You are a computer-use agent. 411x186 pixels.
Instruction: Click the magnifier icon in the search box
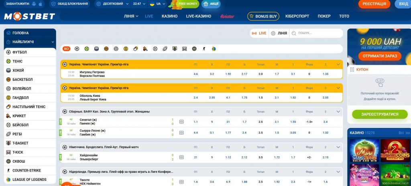pyautogui.click(x=294, y=33)
